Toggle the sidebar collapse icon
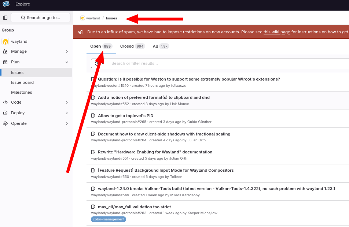This screenshot has height=227, width=349. pyautogui.click(x=5, y=18)
